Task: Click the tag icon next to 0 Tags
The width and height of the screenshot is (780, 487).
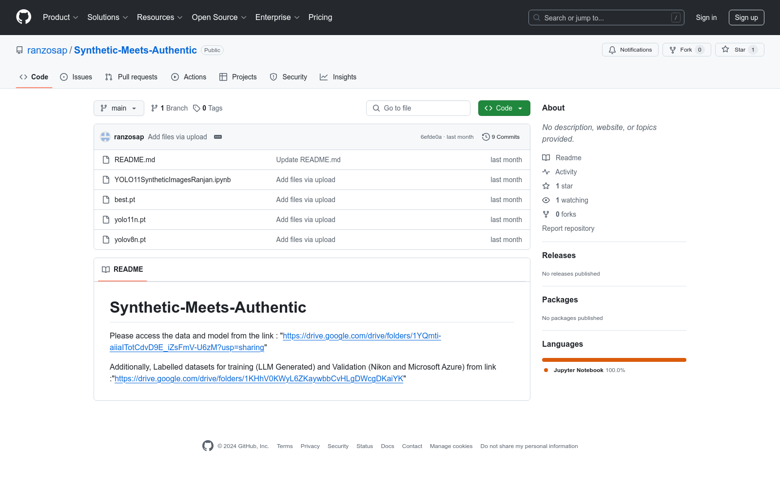Action: (196, 108)
